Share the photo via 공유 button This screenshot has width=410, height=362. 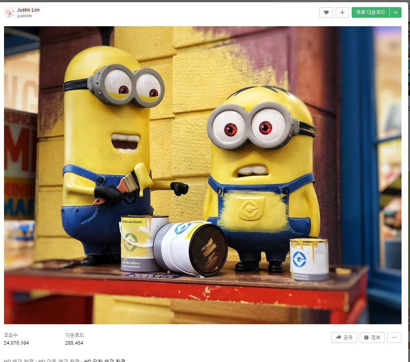(344, 338)
